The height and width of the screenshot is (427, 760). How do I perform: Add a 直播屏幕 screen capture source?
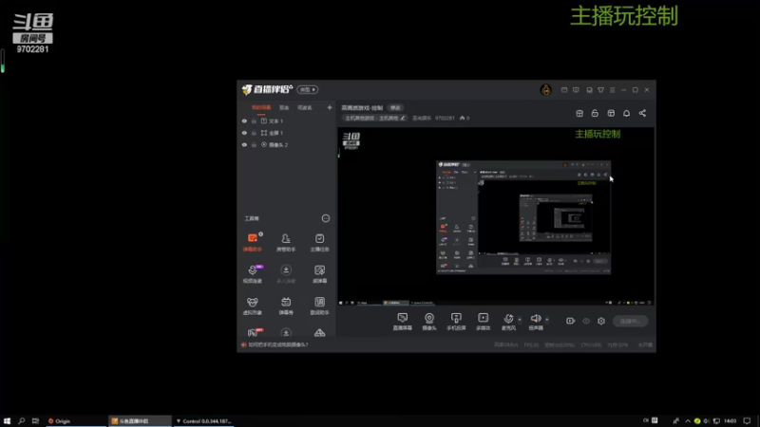[x=402, y=322]
